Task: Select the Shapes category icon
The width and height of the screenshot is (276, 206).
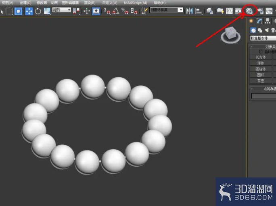Action: tap(260, 30)
